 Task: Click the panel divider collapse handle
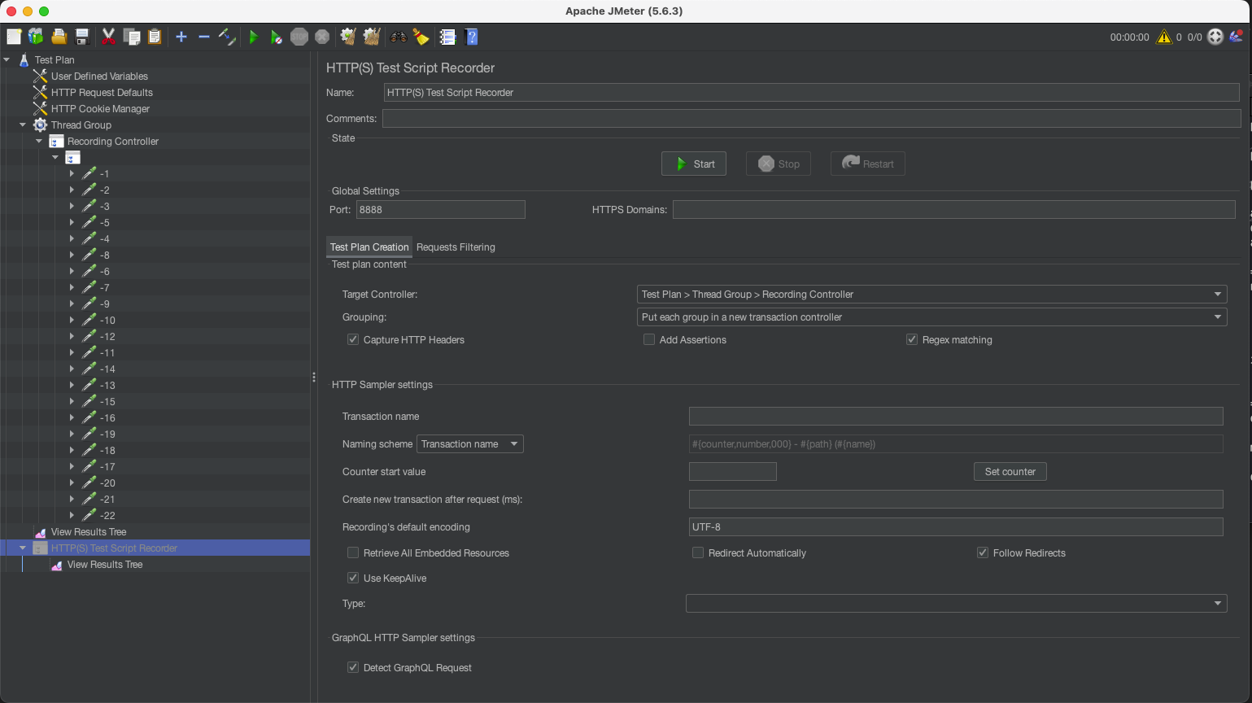(314, 377)
